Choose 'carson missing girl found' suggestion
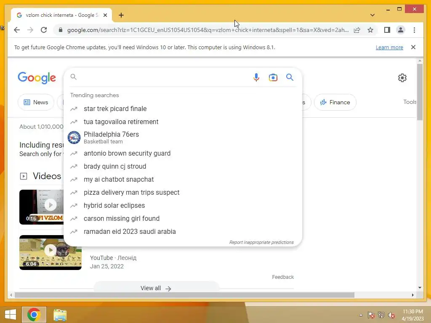The width and height of the screenshot is (431, 323). 183,219
